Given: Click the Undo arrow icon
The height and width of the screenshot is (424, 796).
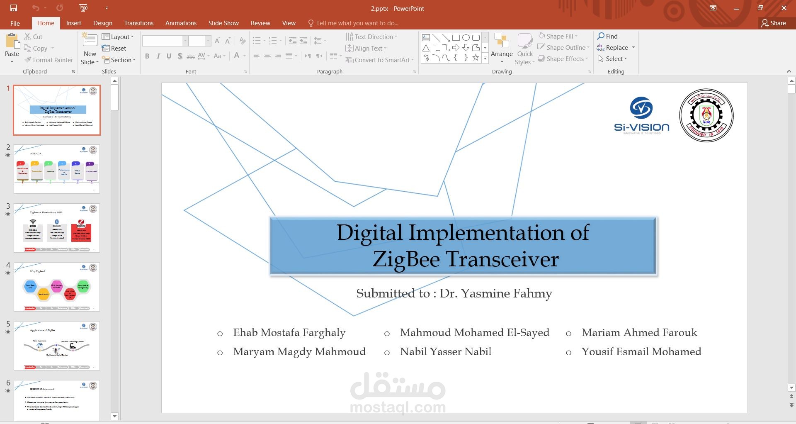Looking at the screenshot, I should [35, 8].
